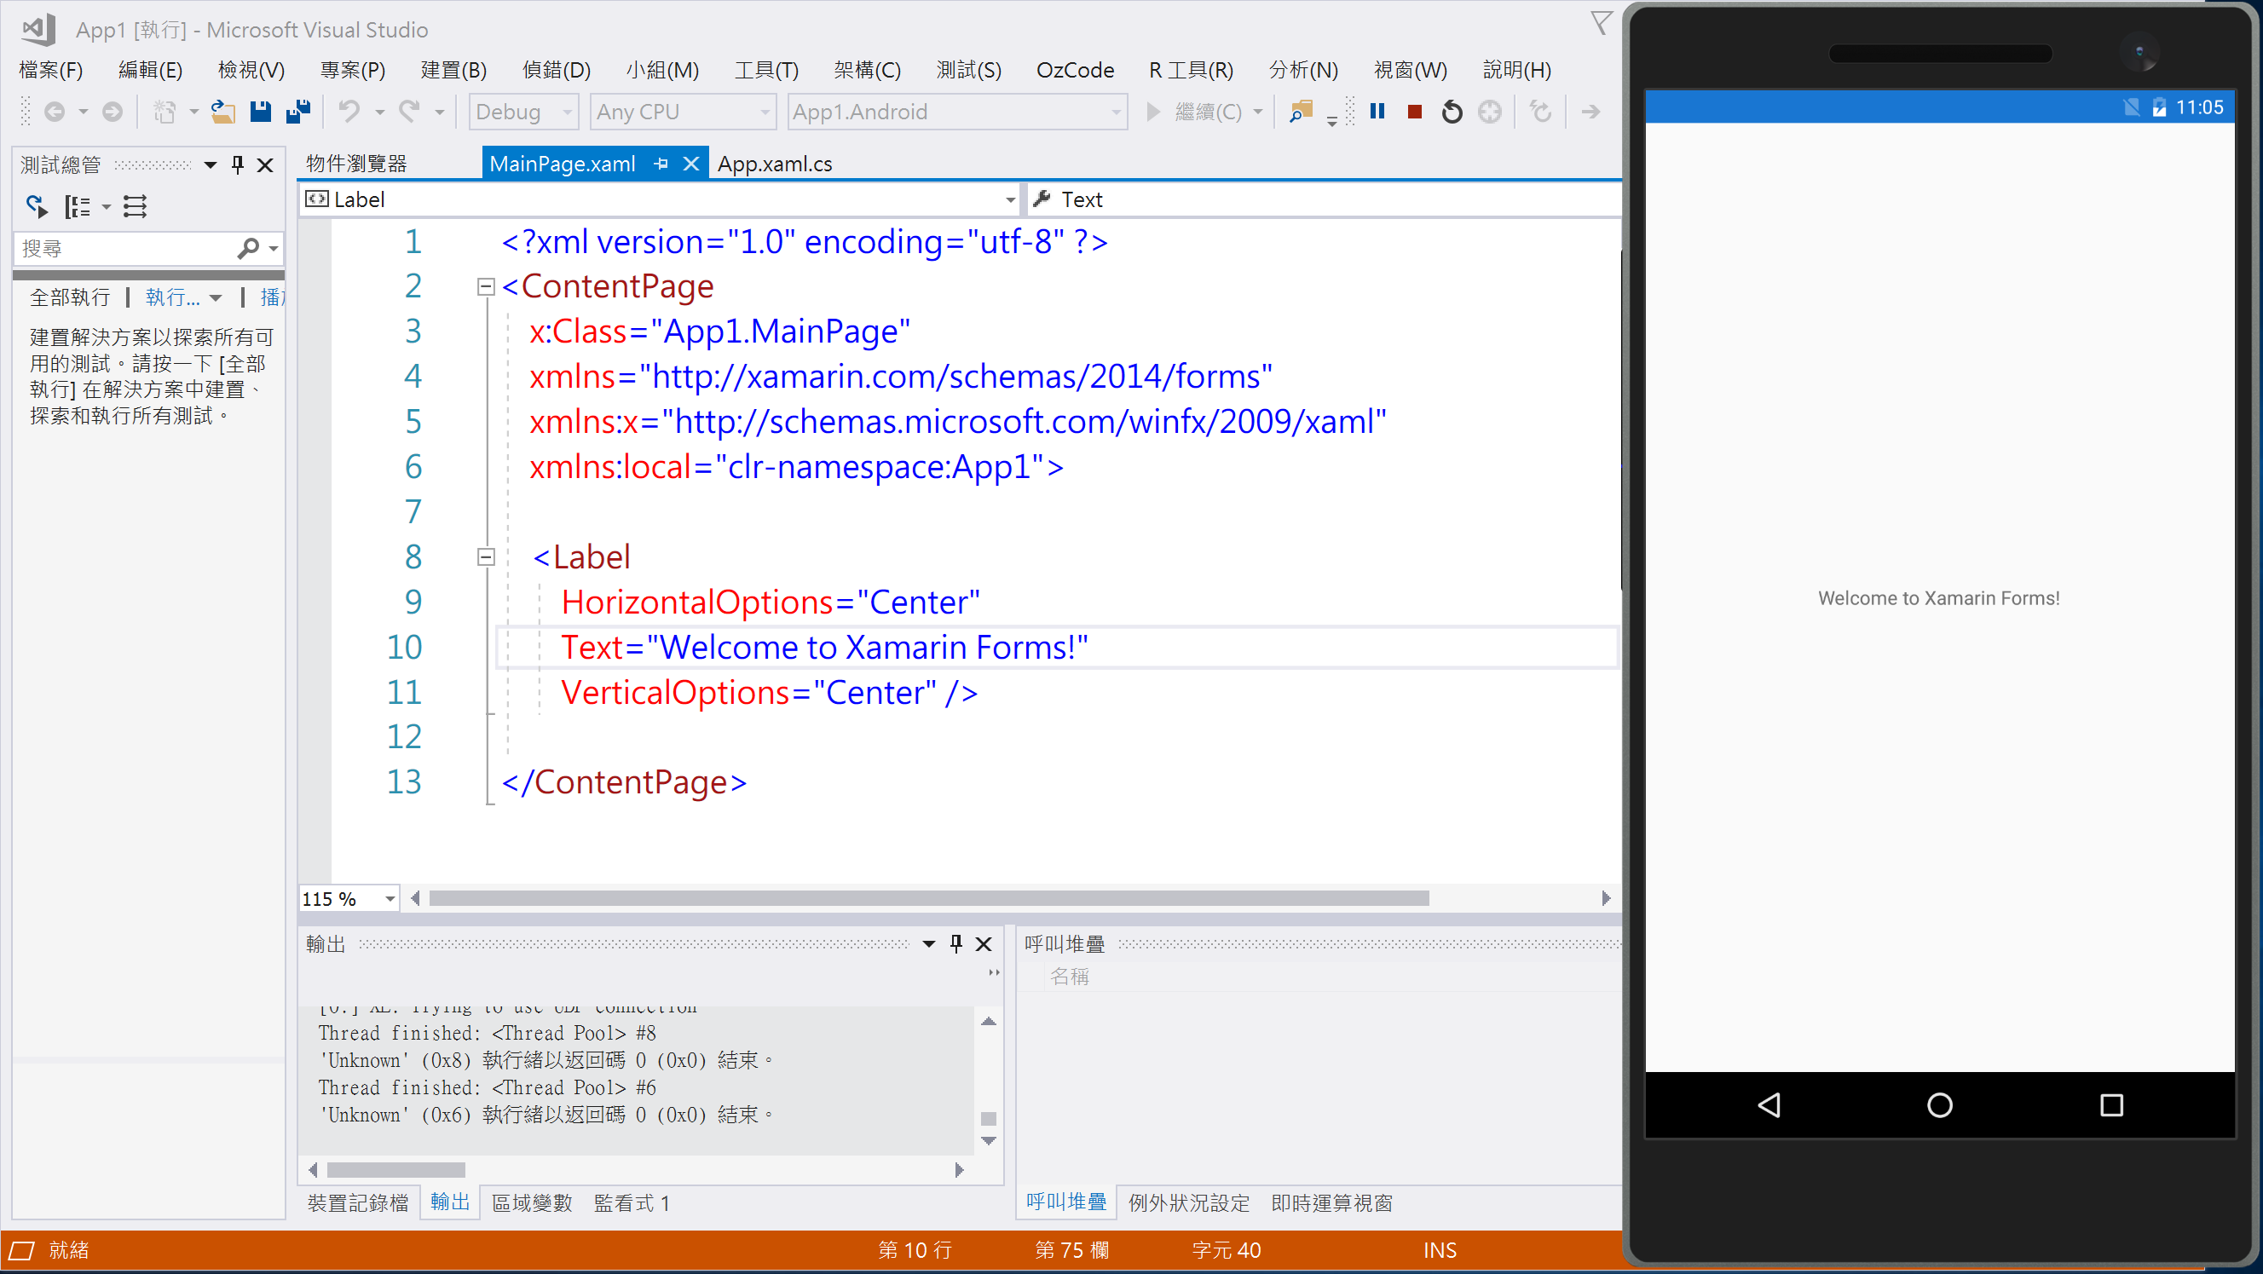Switch to the 例外狀況設定 tab
Viewport: 2263px width, 1274px height.
click(1188, 1203)
